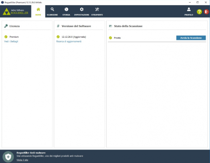Click the scan progress bar

157,42
